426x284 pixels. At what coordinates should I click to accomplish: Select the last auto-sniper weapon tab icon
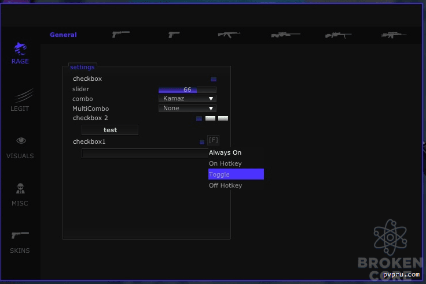pyautogui.click(x=394, y=35)
